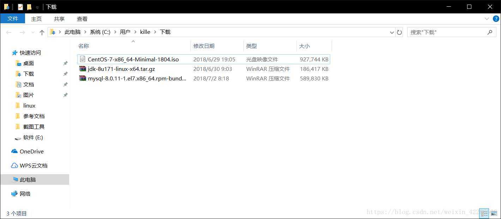Expand the chevron after 系统 (C:) breadcrumb
Viewport: 501px width, 219px height.
tap(115, 32)
